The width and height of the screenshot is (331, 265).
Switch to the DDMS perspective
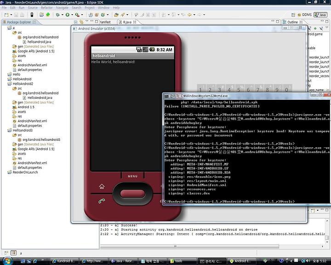(305, 15)
